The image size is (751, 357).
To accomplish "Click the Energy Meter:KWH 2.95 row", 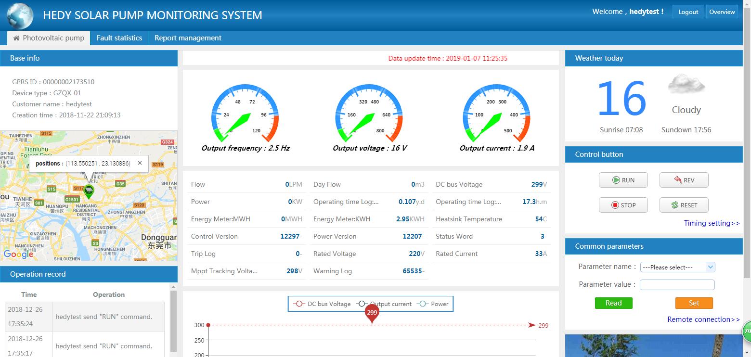I will (369, 219).
